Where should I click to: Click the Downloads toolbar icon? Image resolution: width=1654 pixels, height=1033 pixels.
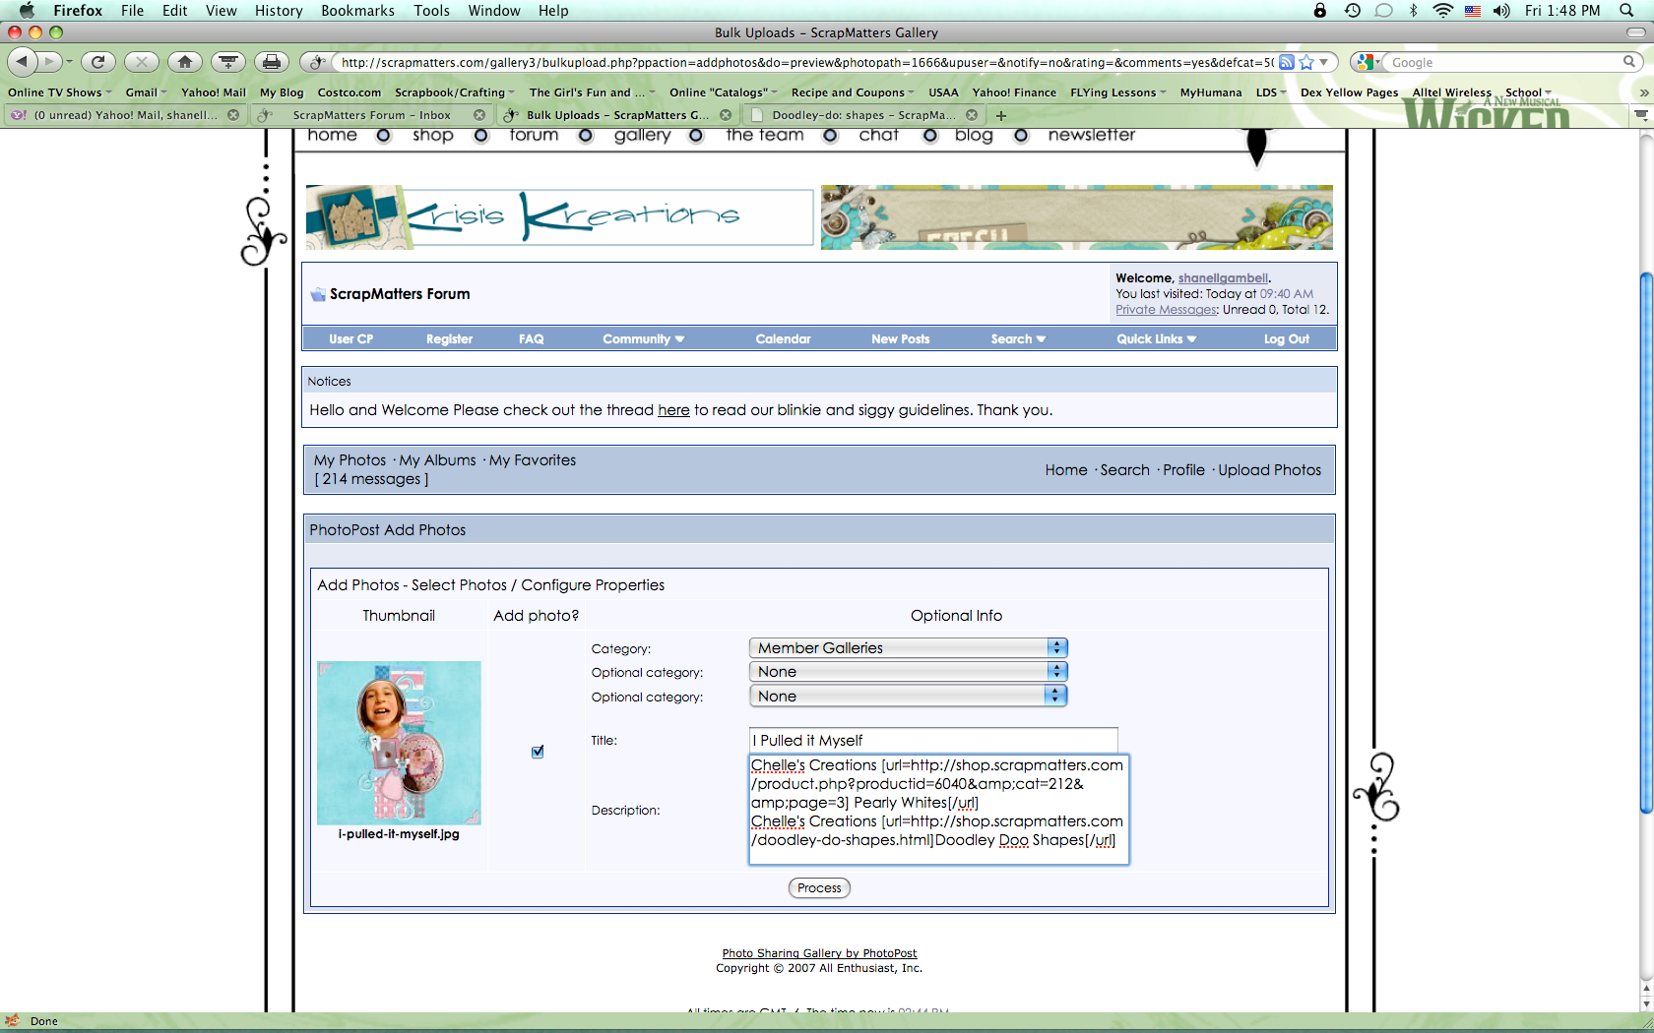[x=228, y=62]
